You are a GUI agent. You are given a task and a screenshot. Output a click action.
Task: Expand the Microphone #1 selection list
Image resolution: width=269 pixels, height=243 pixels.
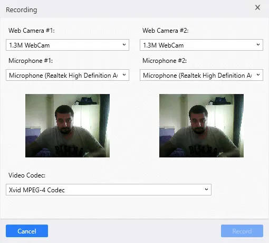pos(68,75)
